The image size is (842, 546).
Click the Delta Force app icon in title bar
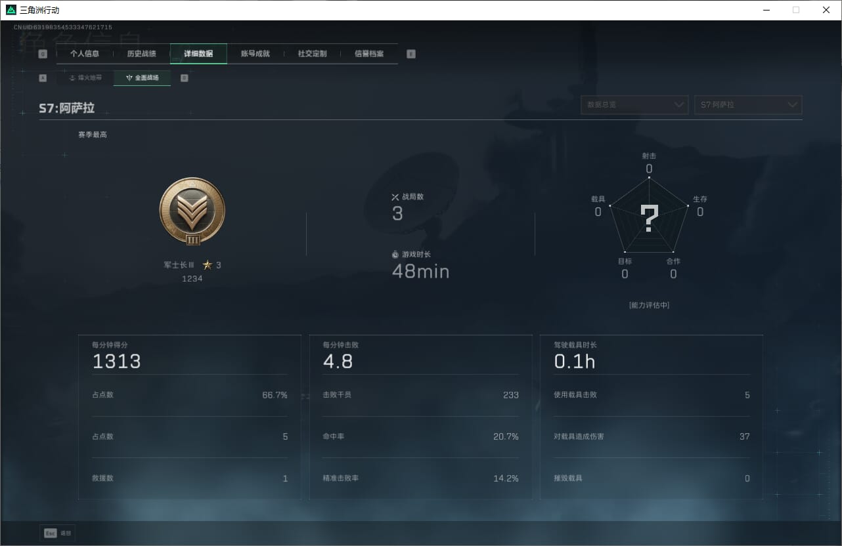pos(11,10)
